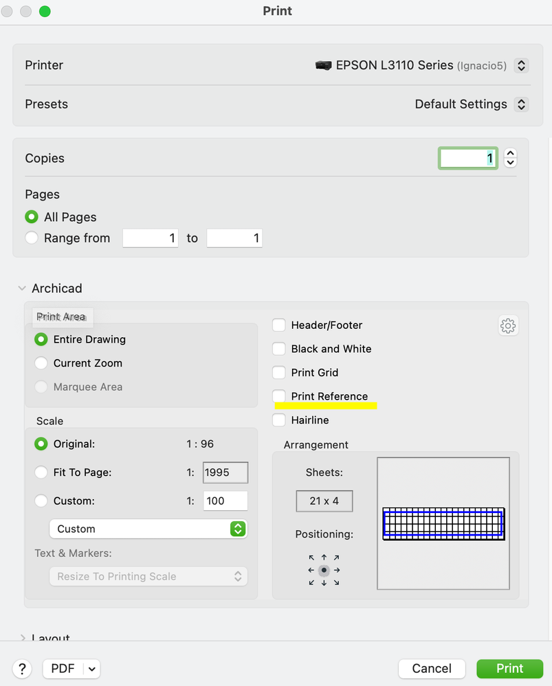Viewport: 552px width, 686px height.
Task: Click the Sheets 21 x 4 box
Action: point(324,501)
